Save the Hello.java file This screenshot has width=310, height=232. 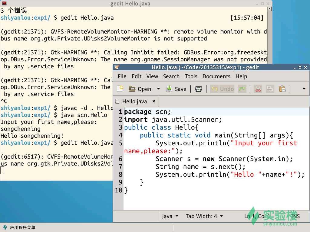pos(176,89)
